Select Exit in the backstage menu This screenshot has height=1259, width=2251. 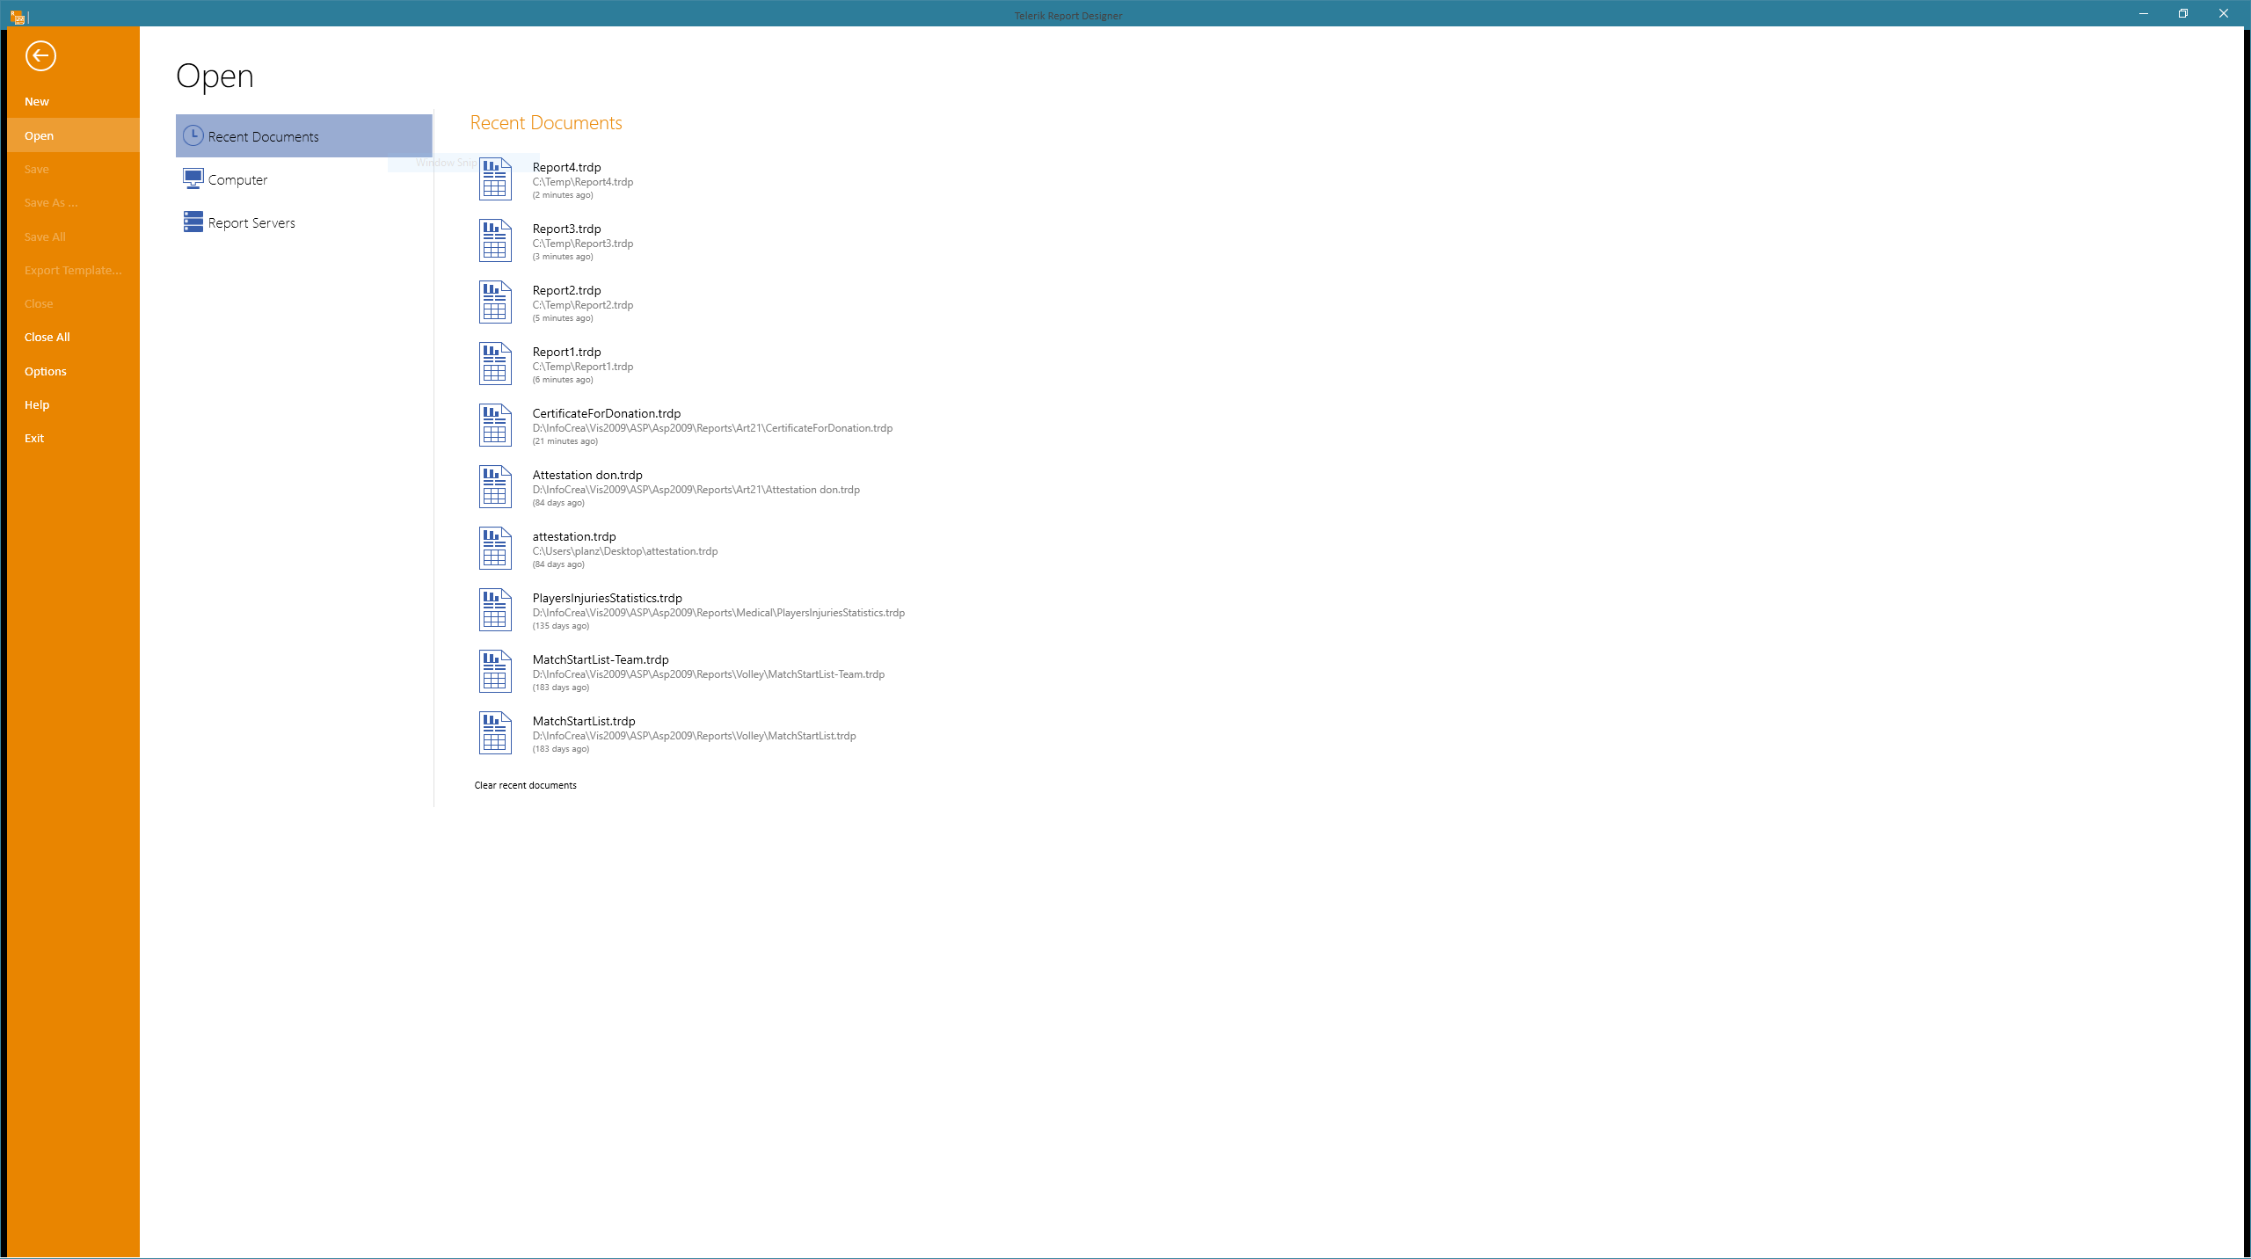[34, 438]
